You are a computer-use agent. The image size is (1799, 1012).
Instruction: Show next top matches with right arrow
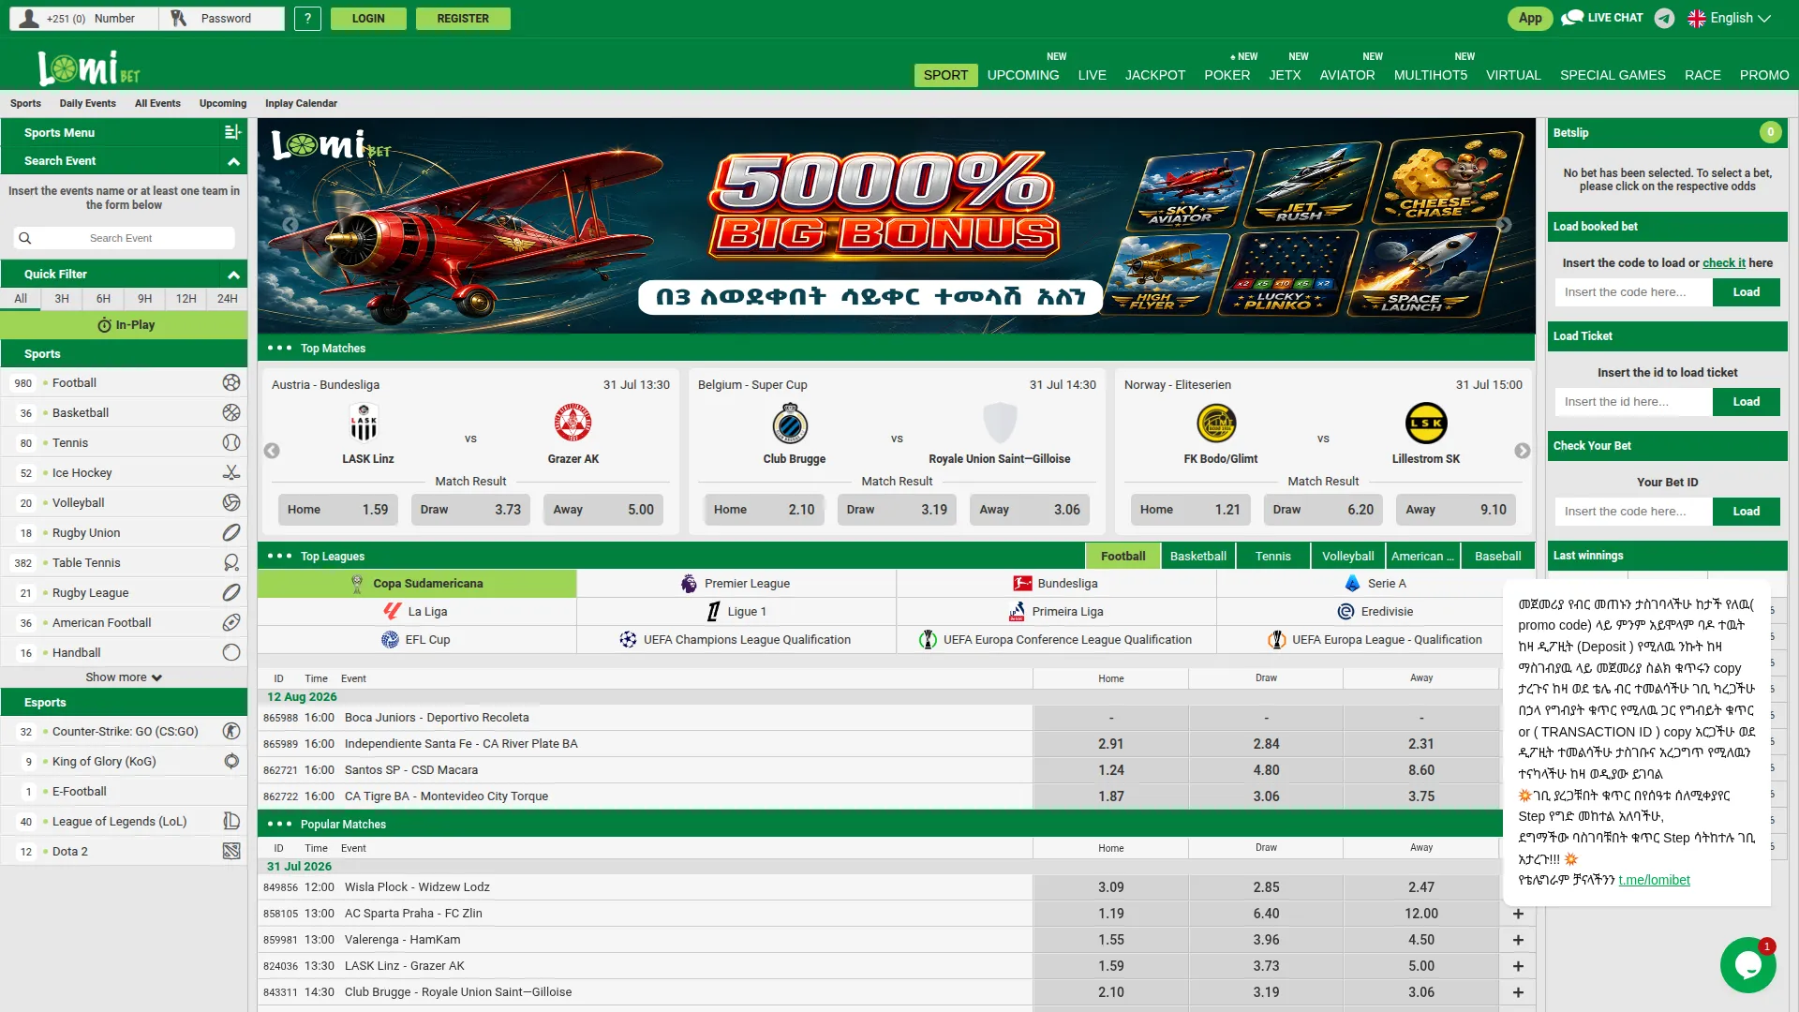(x=1523, y=451)
